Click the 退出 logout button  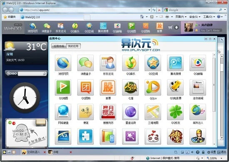click(222, 152)
